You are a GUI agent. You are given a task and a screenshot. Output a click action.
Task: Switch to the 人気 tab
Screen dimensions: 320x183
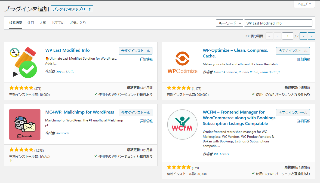(x=43, y=23)
